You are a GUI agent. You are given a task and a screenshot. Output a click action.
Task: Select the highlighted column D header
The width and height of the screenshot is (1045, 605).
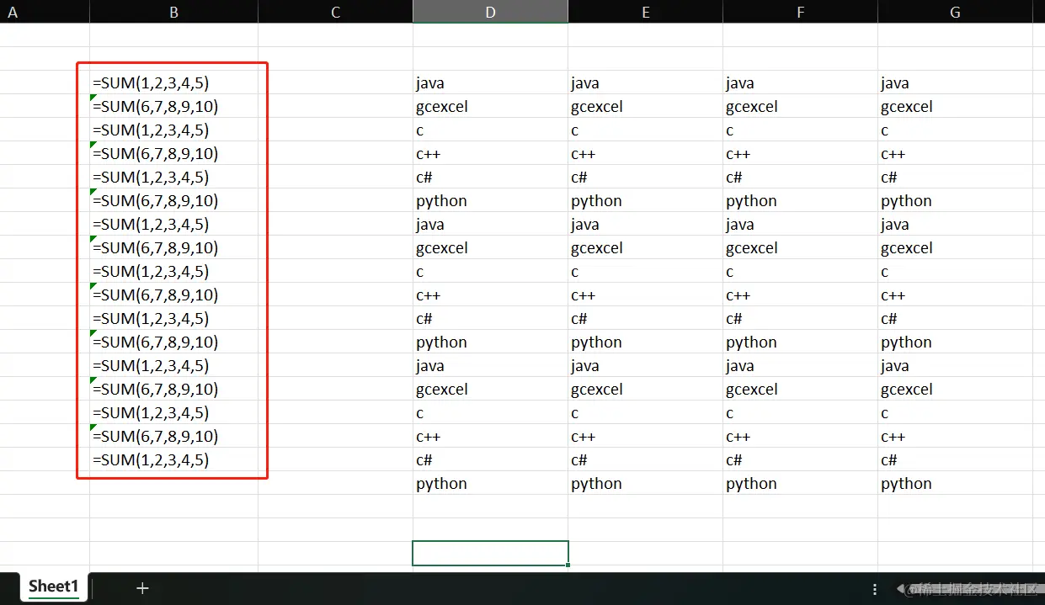tap(490, 12)
